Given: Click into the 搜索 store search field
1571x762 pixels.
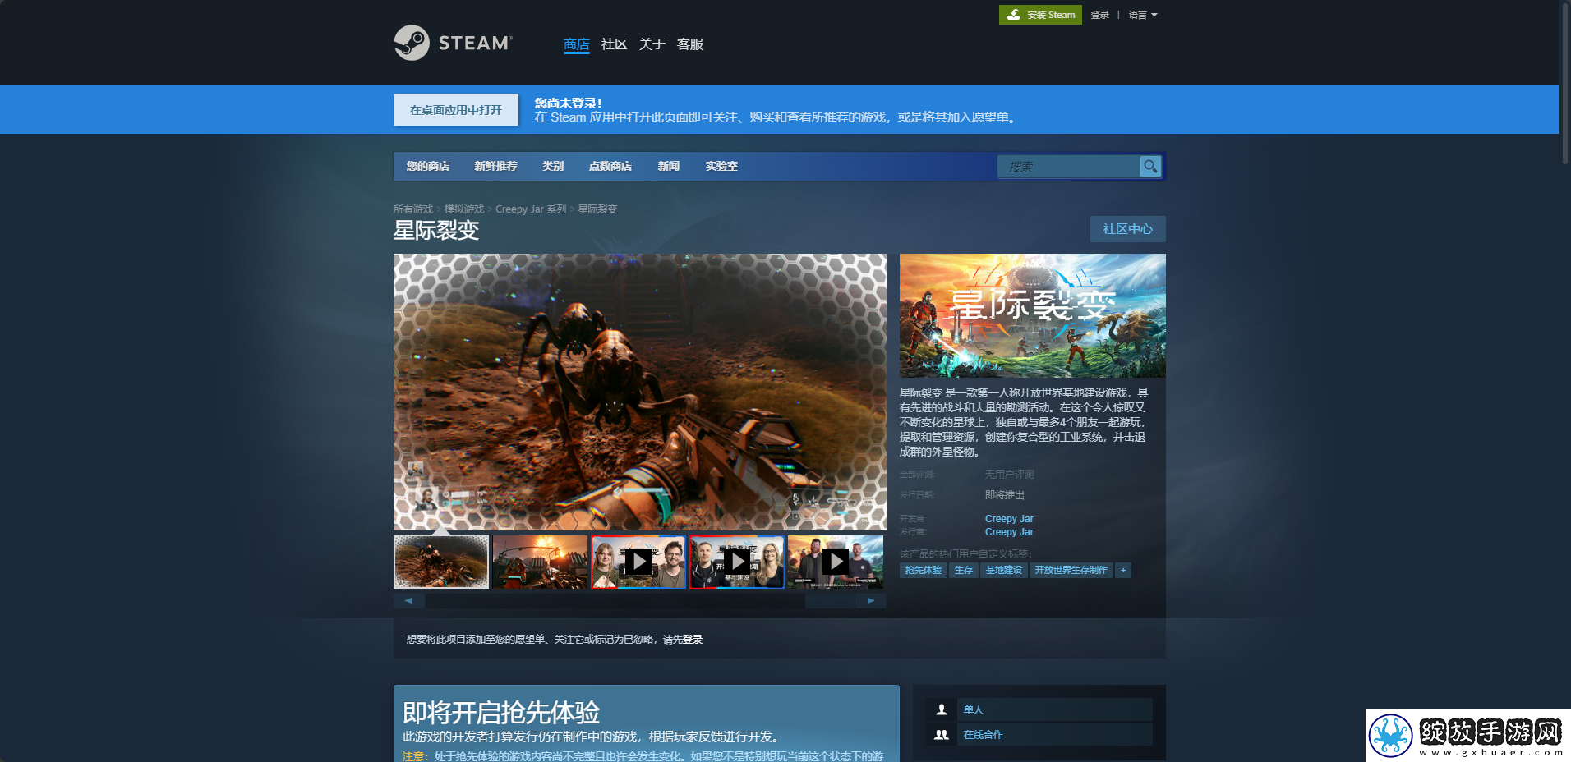Looking at the screenshot, I should pyautogui.click(x=1068, y=167).
